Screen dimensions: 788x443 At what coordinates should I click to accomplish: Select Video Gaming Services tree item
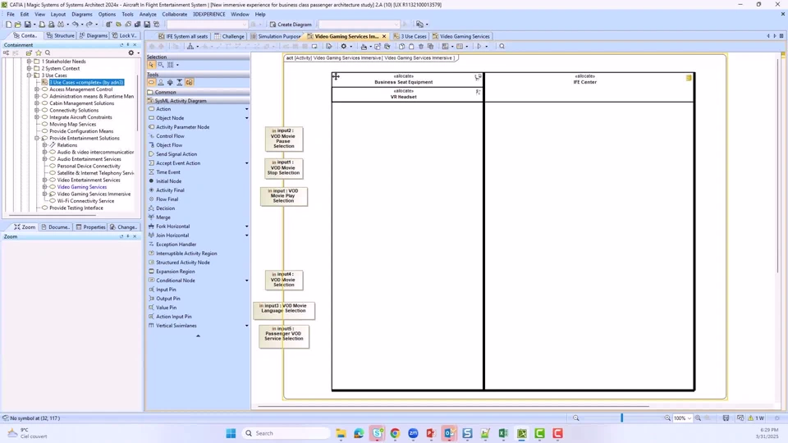(82, 187)
